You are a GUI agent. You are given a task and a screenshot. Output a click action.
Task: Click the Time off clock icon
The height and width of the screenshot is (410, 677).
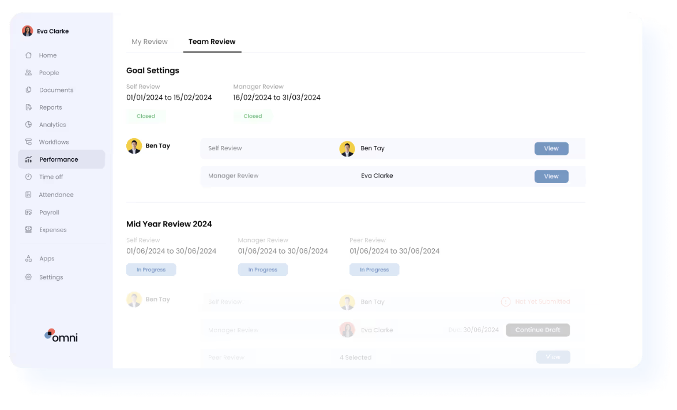point(28,177)
